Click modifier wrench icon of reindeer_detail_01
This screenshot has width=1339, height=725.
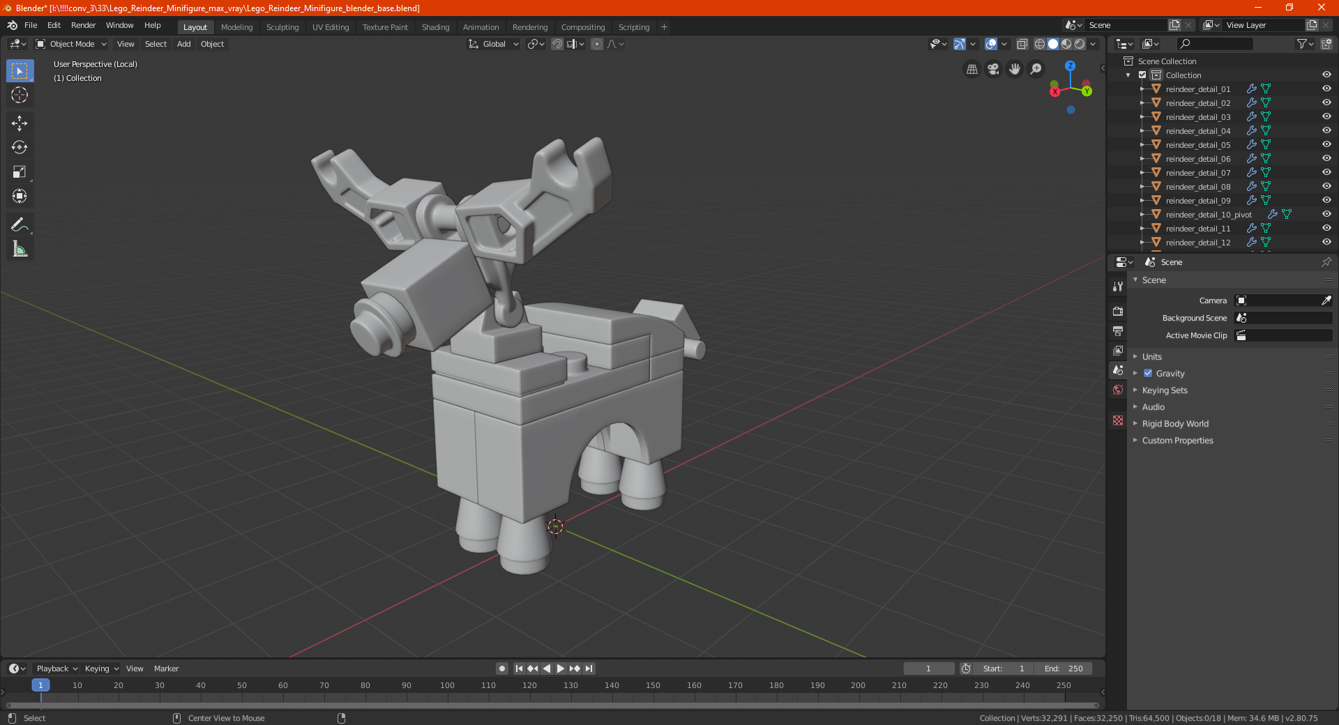click(x=1251, y=89)
